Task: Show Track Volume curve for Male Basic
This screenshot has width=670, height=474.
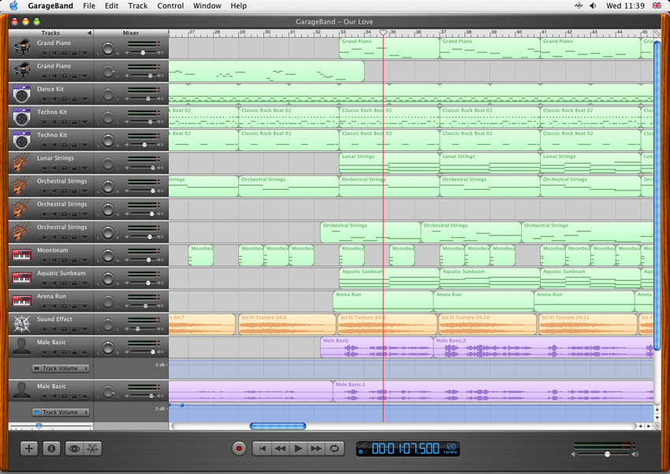Action: [x=59, y=368]
